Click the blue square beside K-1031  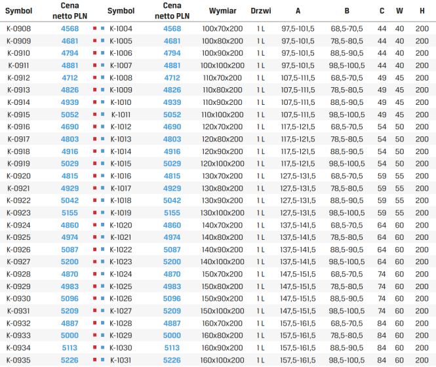click(102, 360)
